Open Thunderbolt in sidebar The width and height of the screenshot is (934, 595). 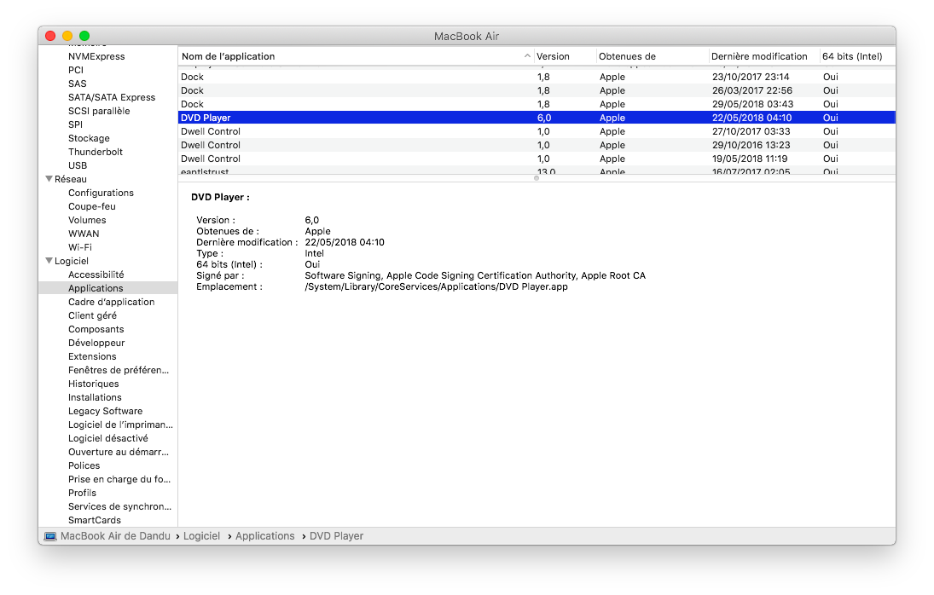[96, 153]
